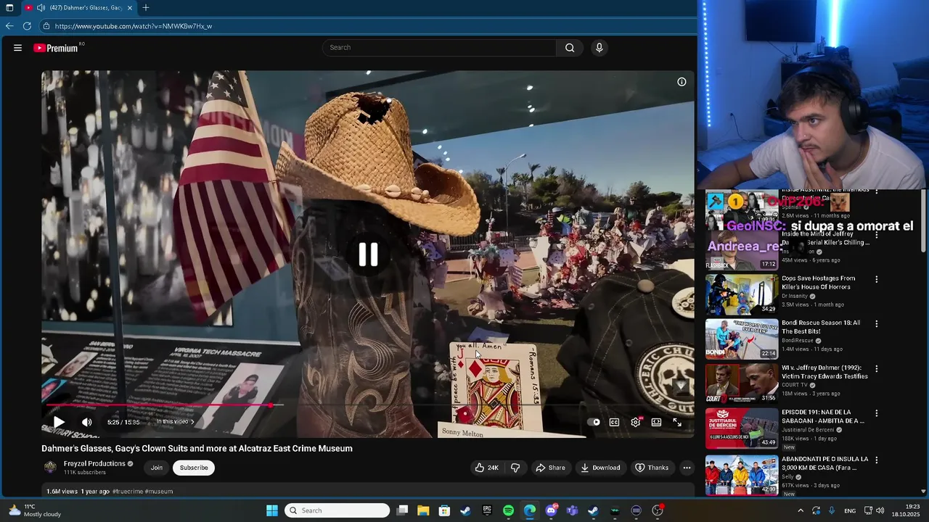
Task: Open the video info card icon
Action: click(682, 82)
